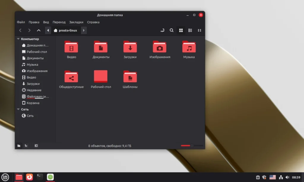Select the Шаблоны folder icon
Screen dimensions: 304x182
pyautogui.click(x=130, y=77)
